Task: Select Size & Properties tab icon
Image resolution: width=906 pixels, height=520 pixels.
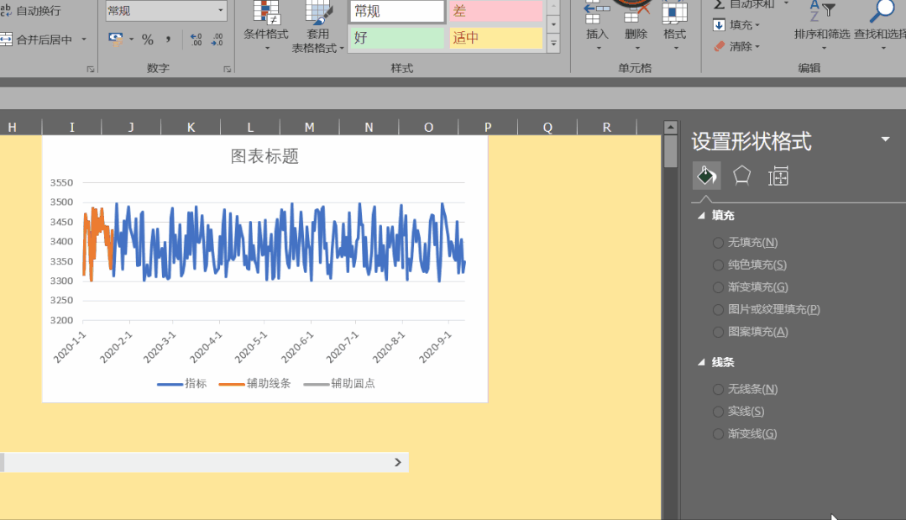Action: (778, 176)
